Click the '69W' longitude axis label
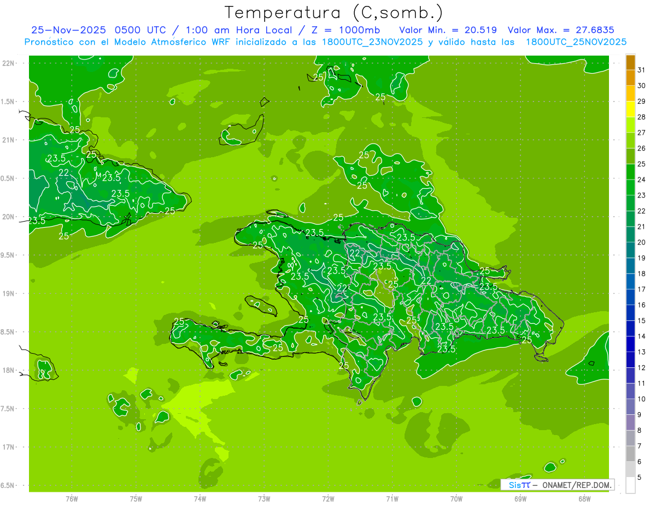Viewport: 656px width, 506px height. click(520, 499)
